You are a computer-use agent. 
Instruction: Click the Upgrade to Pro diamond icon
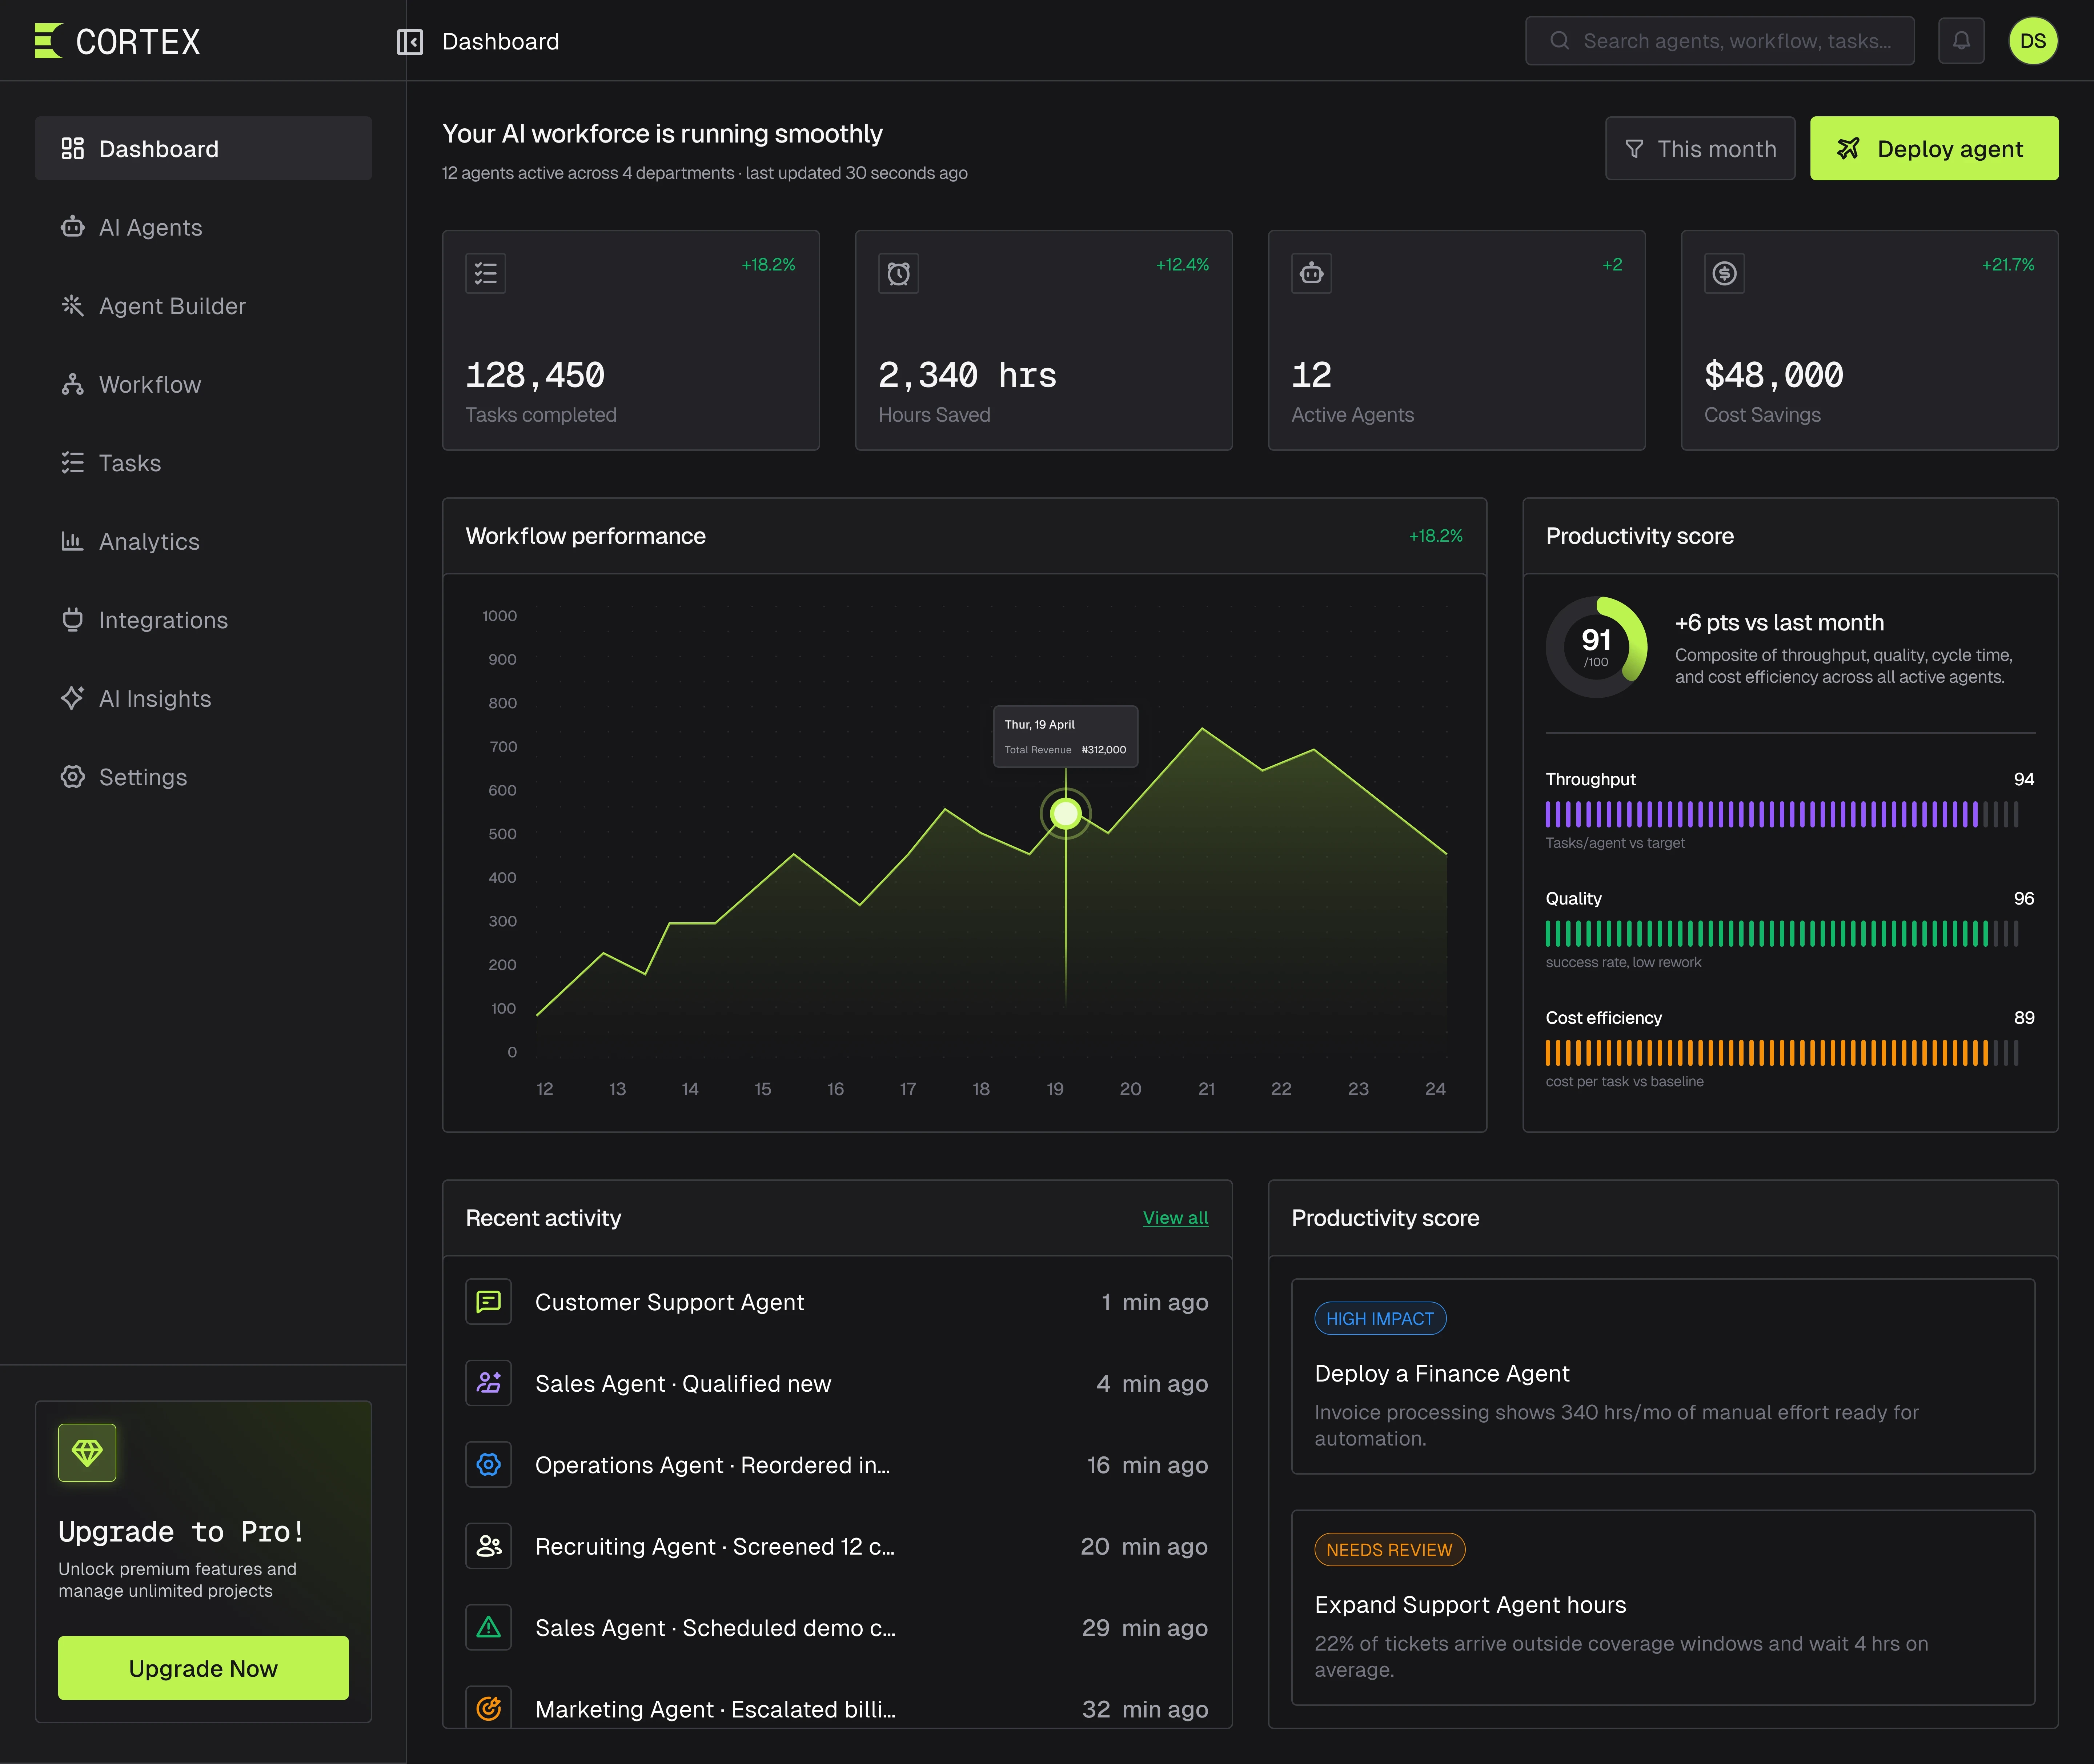click(x=87, y=1452)
